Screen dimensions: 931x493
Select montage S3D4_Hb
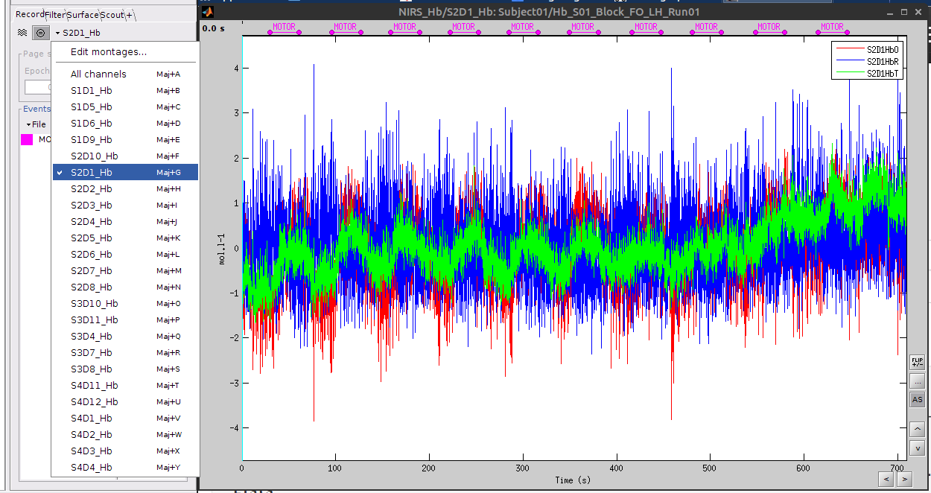[x=125, y=336]
